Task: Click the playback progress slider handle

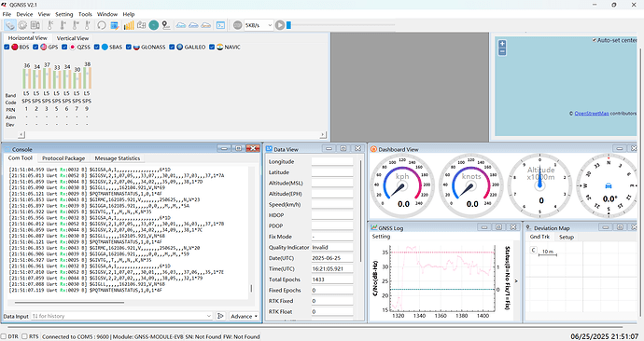Action: coord(288,25)
